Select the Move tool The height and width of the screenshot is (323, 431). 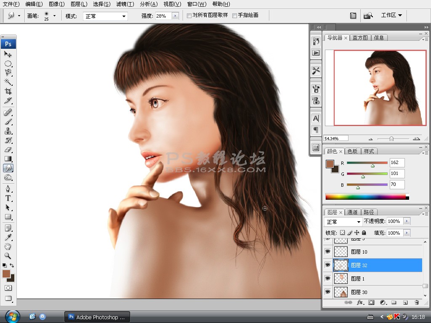(8, 54)
